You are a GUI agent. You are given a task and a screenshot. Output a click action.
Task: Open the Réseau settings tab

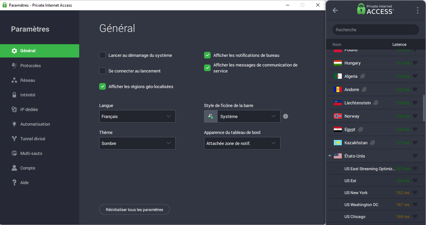(x=39, y=80)
